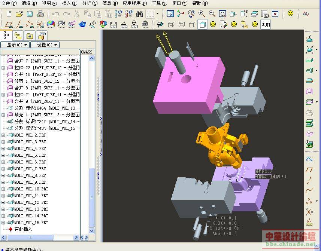Click the teapot render icon
This screenshot has width=321, height=251.
82,25
